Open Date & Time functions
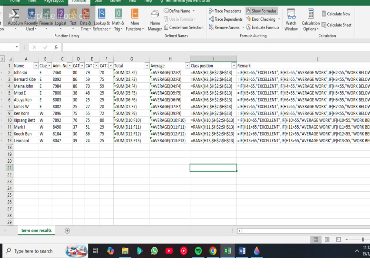The image size is (370, 278). coord(86,19)
